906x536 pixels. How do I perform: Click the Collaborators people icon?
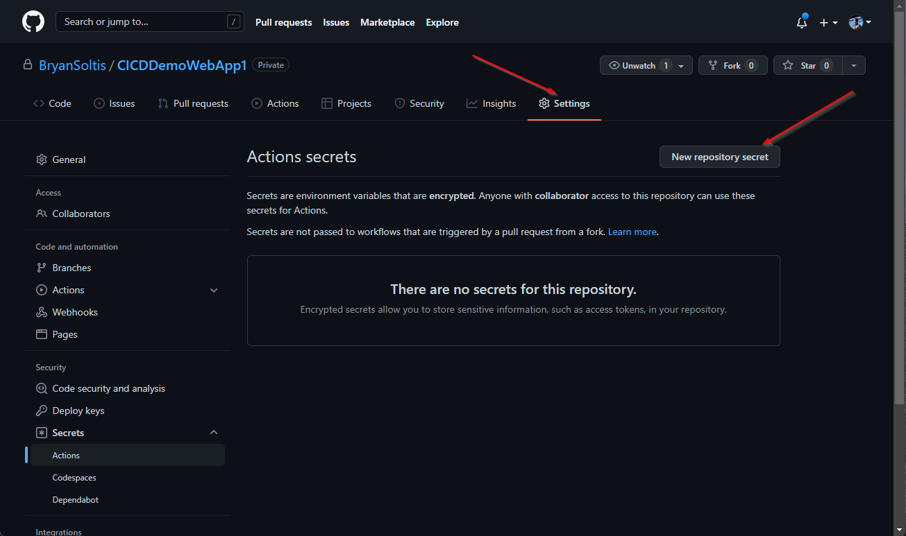(42, 214)
